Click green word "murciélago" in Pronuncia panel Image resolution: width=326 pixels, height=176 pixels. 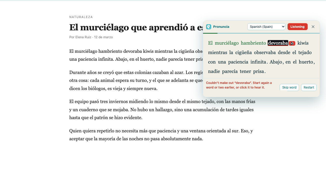227,43
